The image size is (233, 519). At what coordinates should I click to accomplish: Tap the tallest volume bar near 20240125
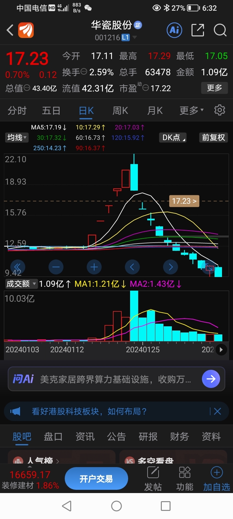pos(134,316)
